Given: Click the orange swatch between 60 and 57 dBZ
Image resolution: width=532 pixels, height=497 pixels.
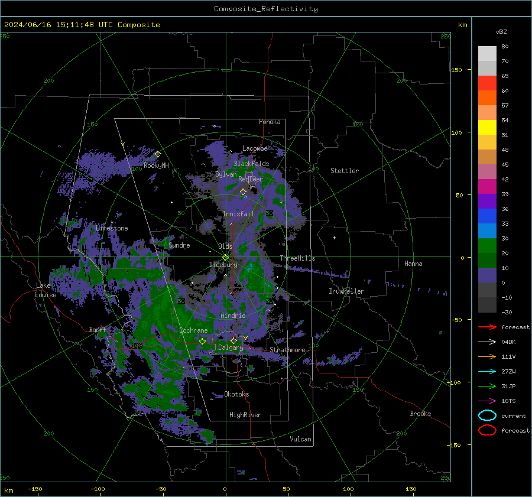Looking at the screenshot, I should (x=487, y=98).
